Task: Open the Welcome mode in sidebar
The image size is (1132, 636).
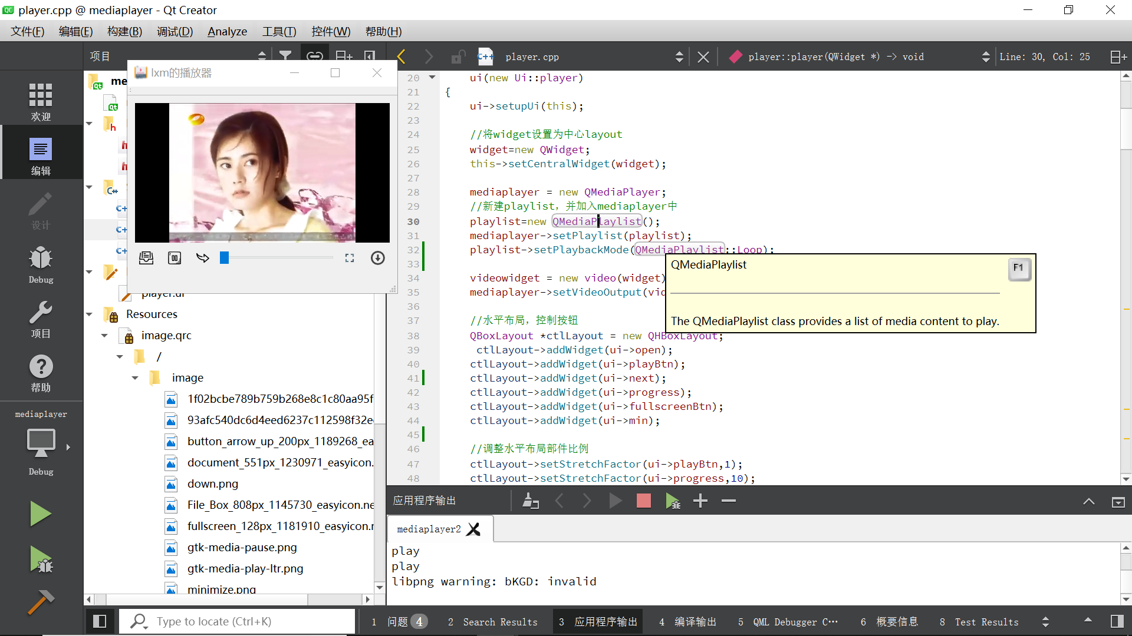Action: [x=41, y=101]
